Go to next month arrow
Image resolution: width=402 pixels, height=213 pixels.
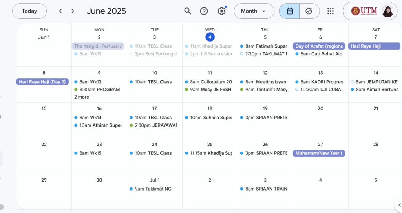(73, 11)
